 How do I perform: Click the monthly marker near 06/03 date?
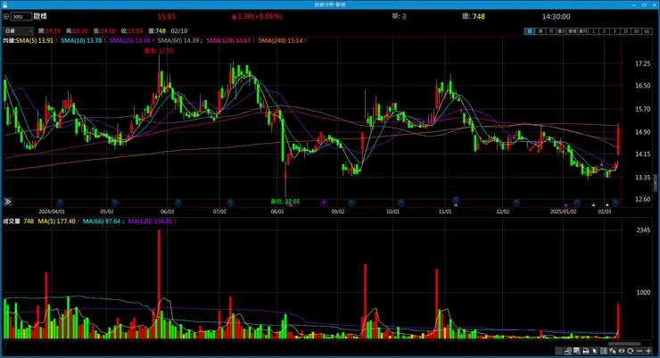178,203
